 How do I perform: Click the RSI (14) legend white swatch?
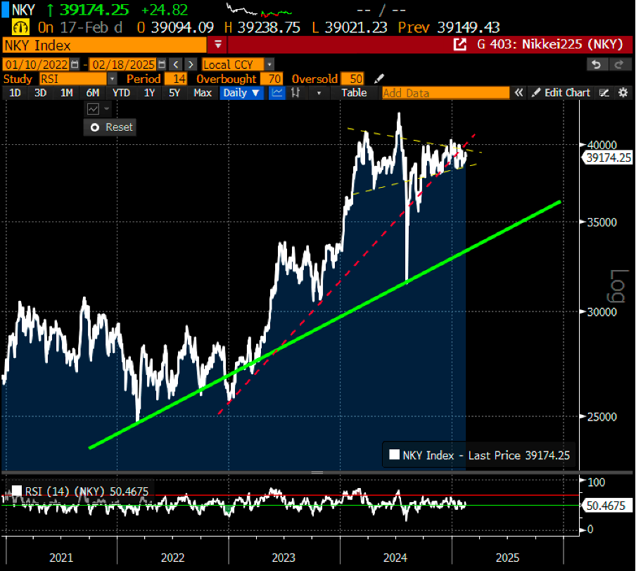[17, 491]
